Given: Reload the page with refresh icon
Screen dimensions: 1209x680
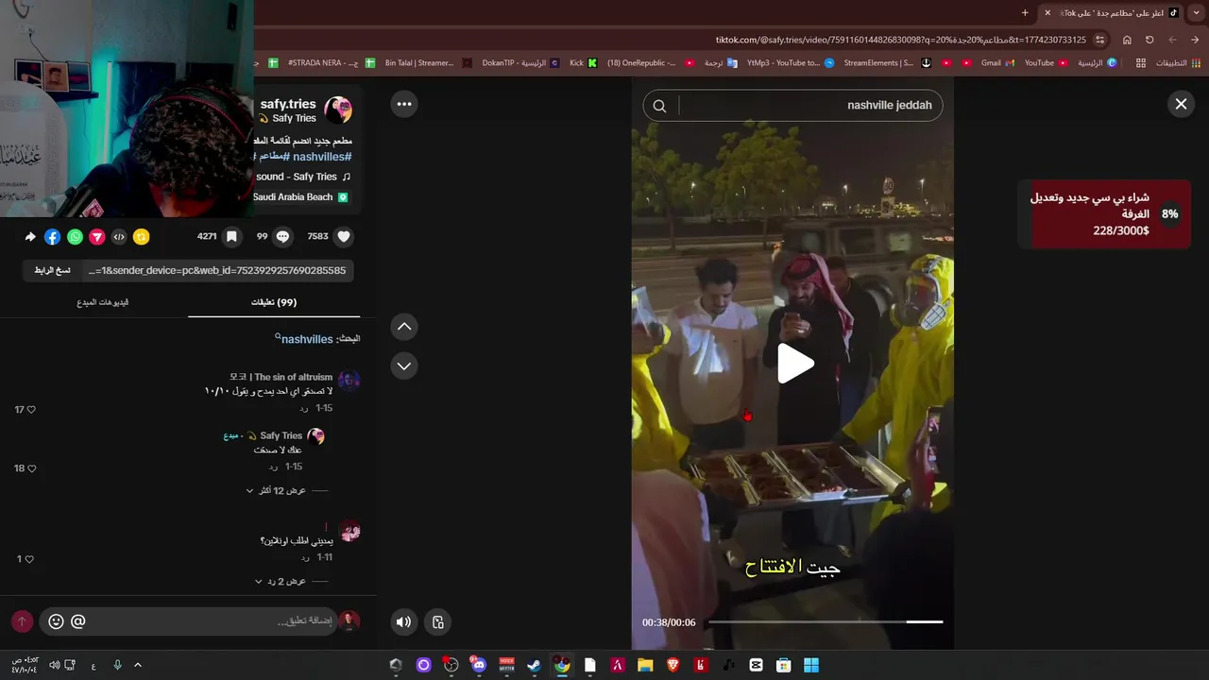Looking at the screenshot, I should 1149,40.
